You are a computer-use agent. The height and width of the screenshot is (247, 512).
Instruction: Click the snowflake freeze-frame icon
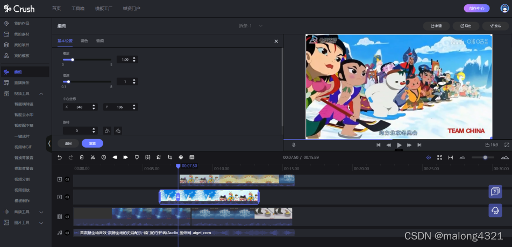pos(181,157)
